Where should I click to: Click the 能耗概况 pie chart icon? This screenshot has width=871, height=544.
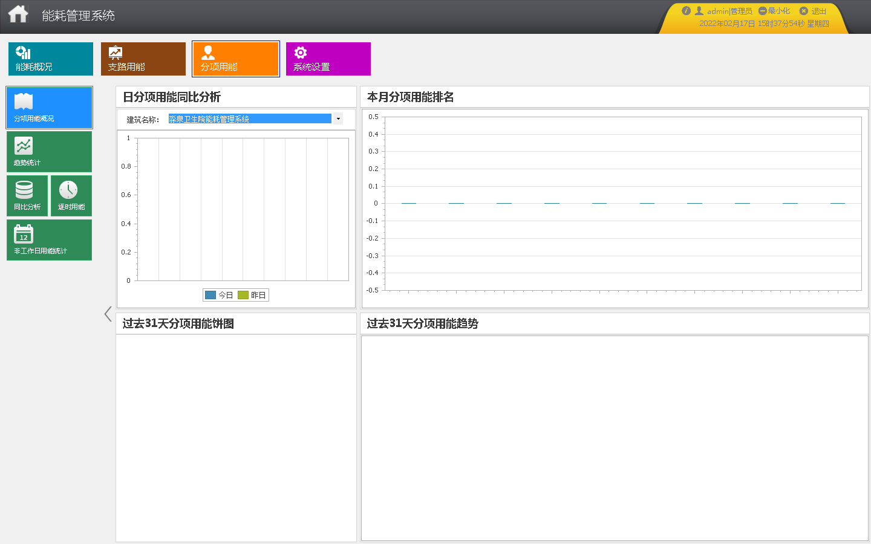tap(23, 53)
